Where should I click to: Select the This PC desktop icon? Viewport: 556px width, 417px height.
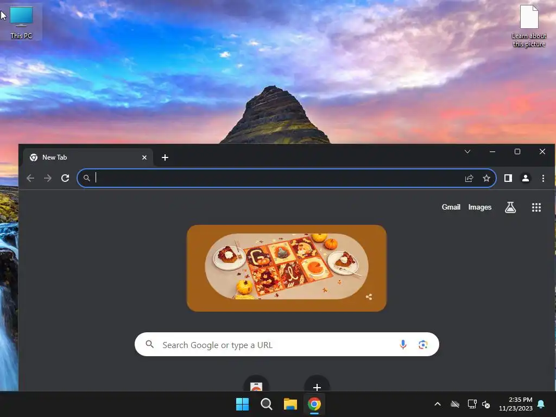[21, 22]
